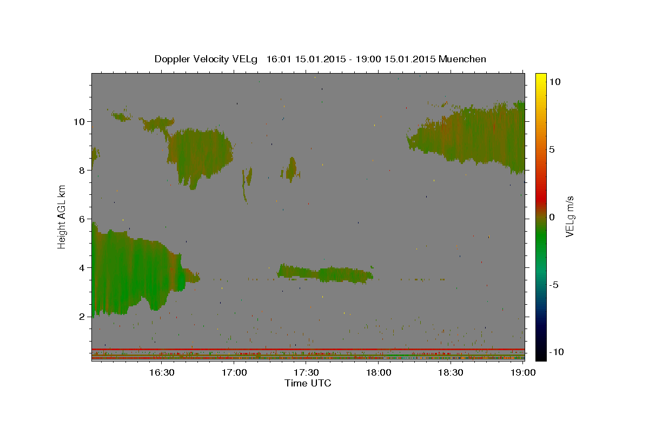Click the colorbar value 5 label

551,149
